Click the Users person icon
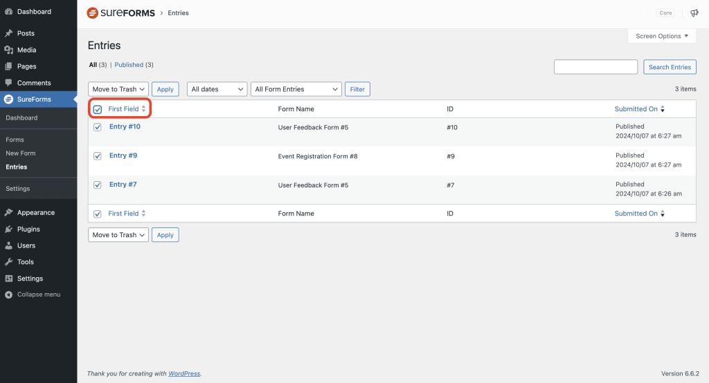The width and height of the screenshot is (709, 383). pos(8,245)
